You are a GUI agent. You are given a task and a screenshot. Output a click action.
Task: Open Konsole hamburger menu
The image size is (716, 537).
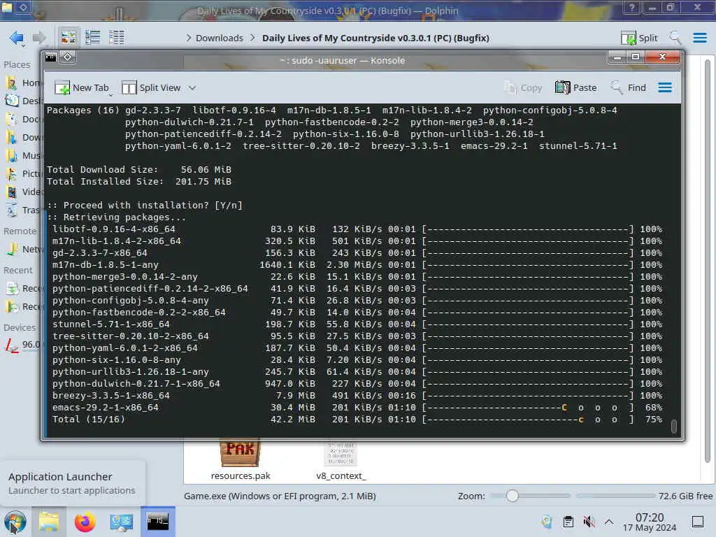point(665,87)
